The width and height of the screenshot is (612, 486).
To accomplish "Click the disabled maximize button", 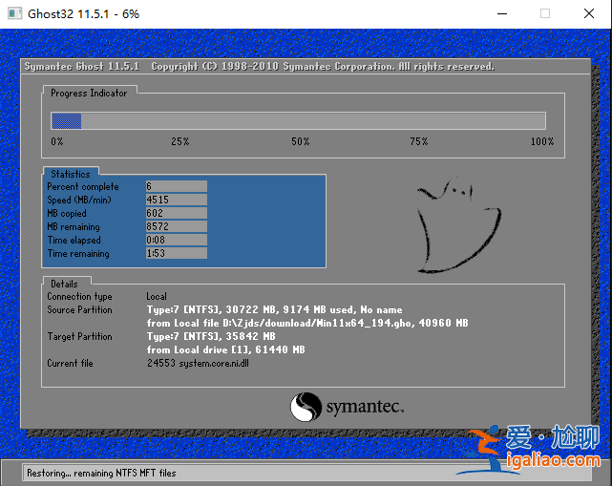I will tap(545, 13).
